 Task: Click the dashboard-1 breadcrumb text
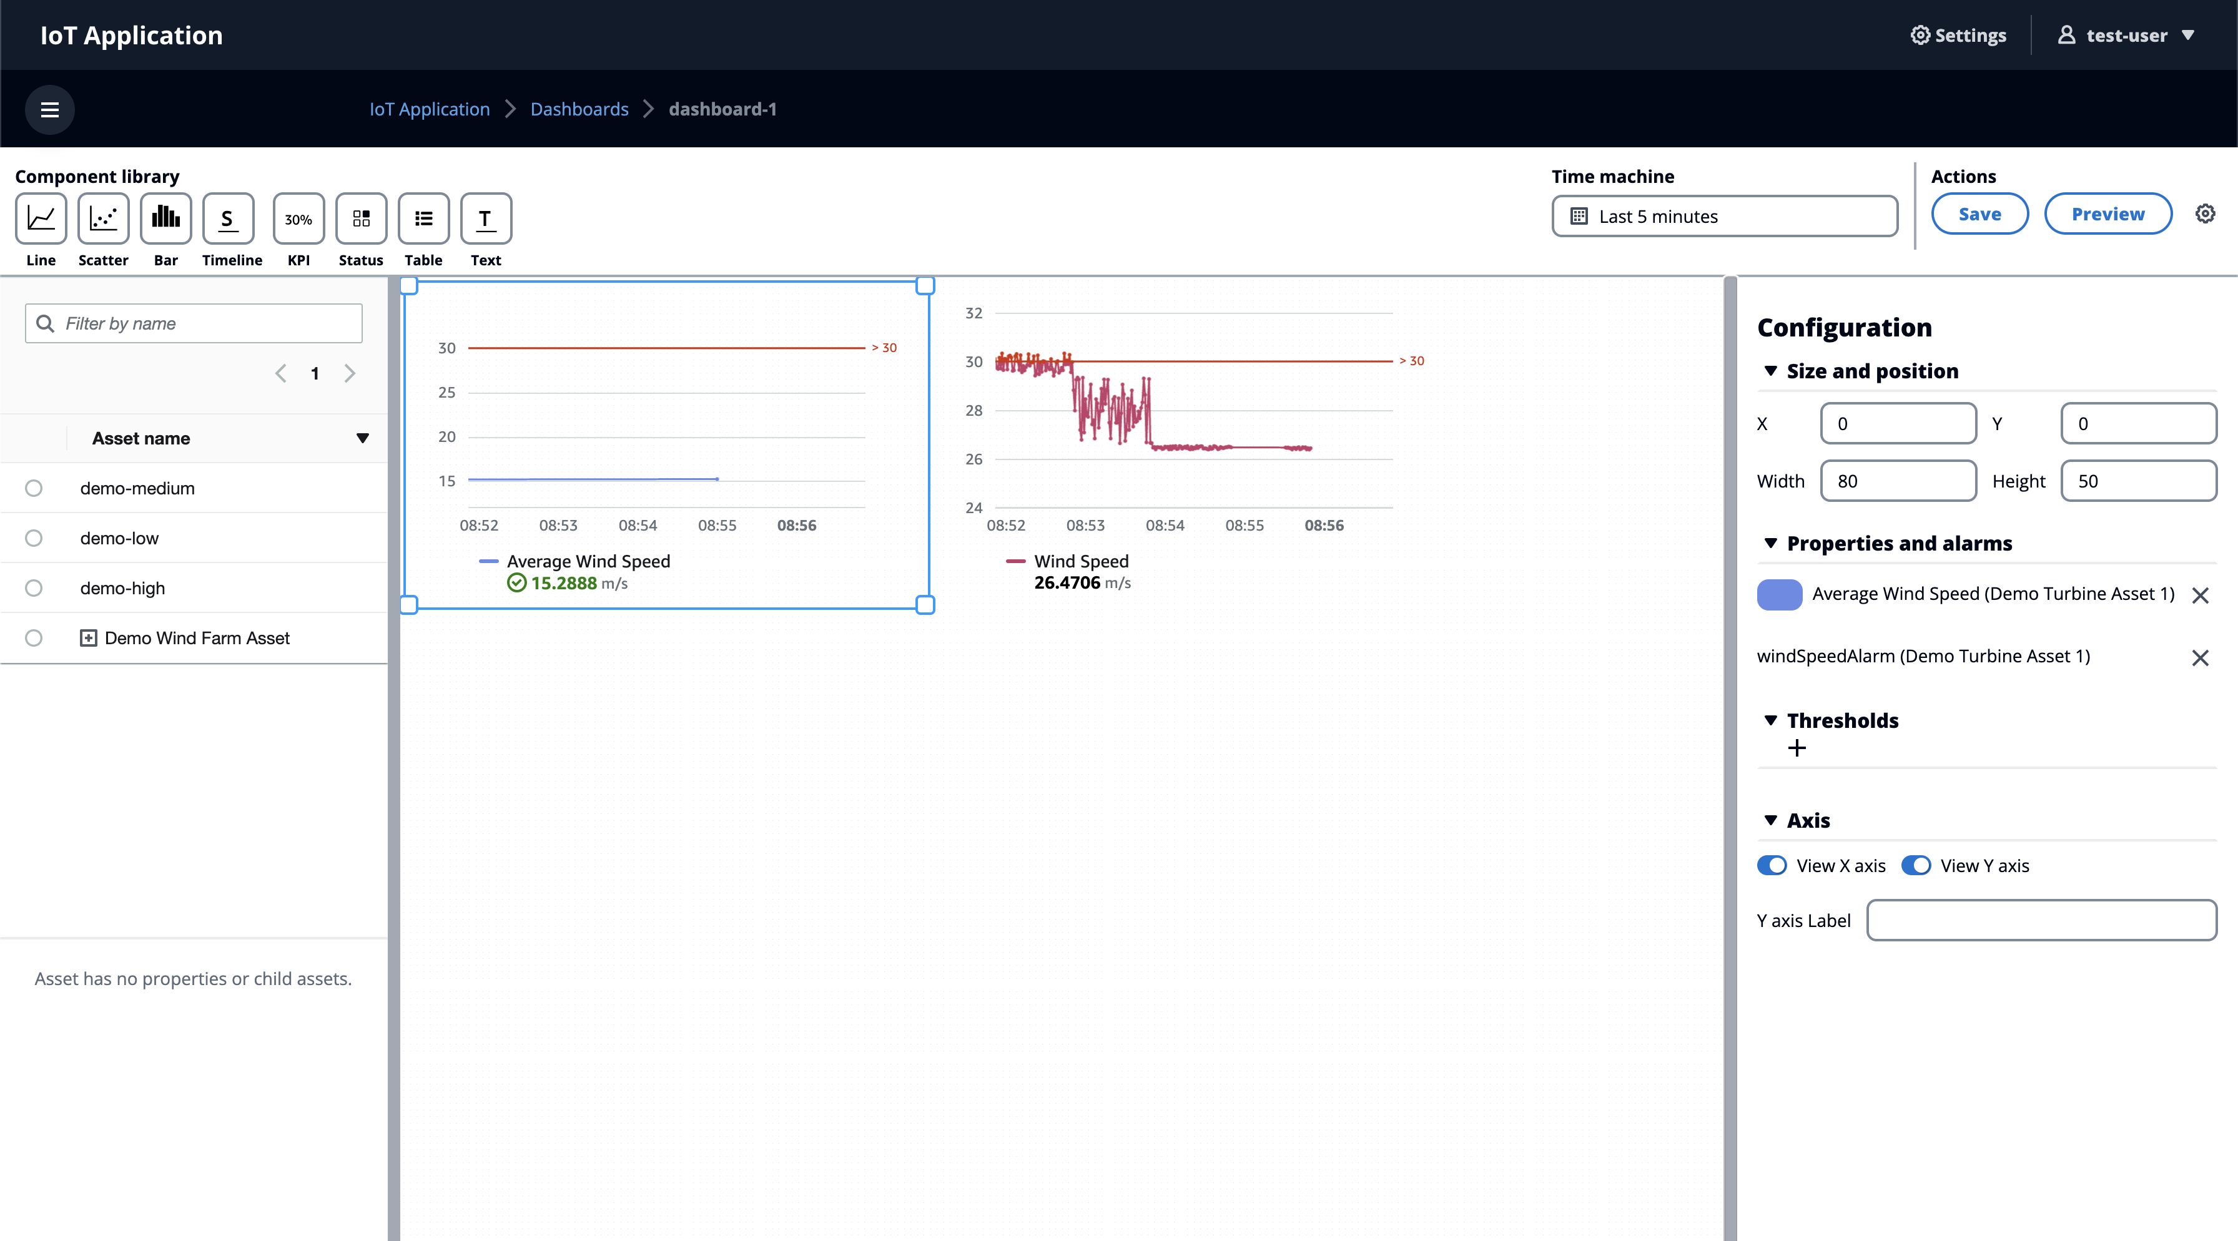coord(722,109)
